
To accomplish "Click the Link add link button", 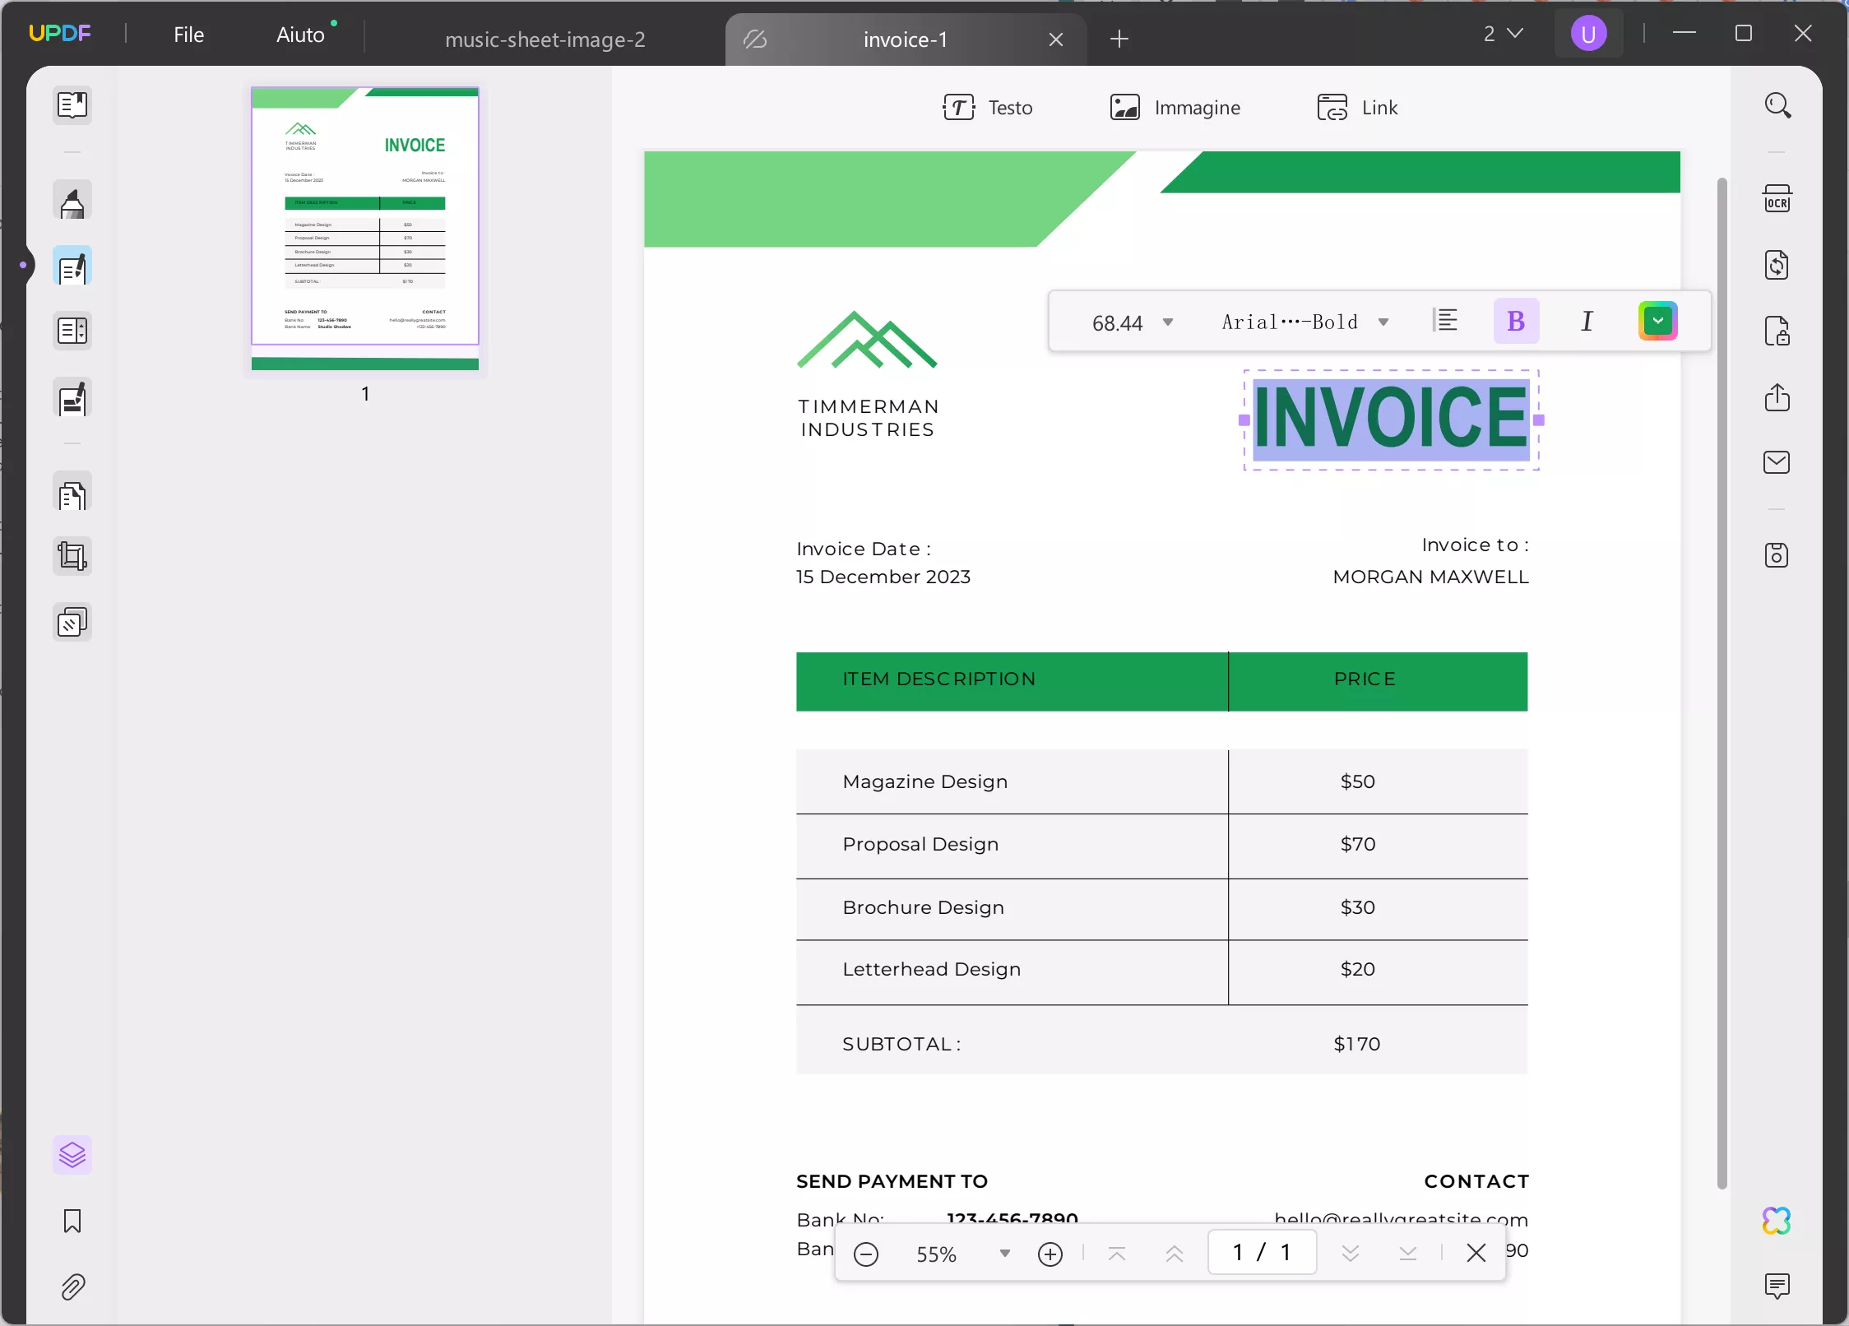I will [x=1357, y=108].
